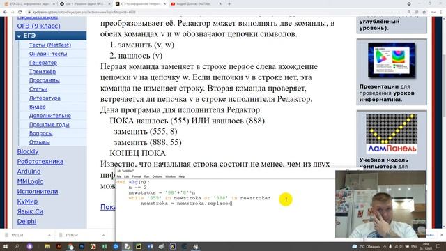
Task: Open Программы link
Action: coord(45,80)
